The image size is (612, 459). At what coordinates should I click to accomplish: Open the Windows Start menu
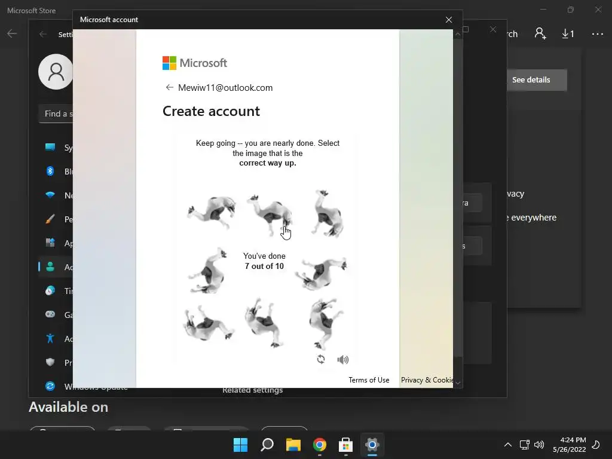pyautogui.click(x=240, y=445)
